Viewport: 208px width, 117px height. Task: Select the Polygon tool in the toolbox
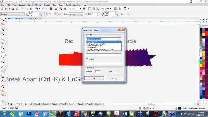point(2,56)
